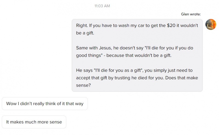Click the quote "I'll die for you as a gift"
This screenshot has height=135, width=219.
[119, 70]
